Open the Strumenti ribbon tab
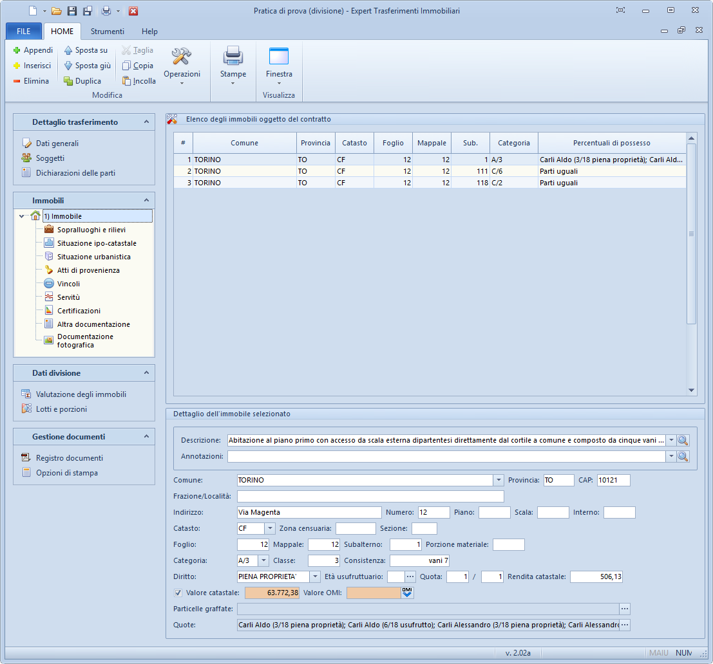This screenshot has width=713, height=664. pos(107,32)
